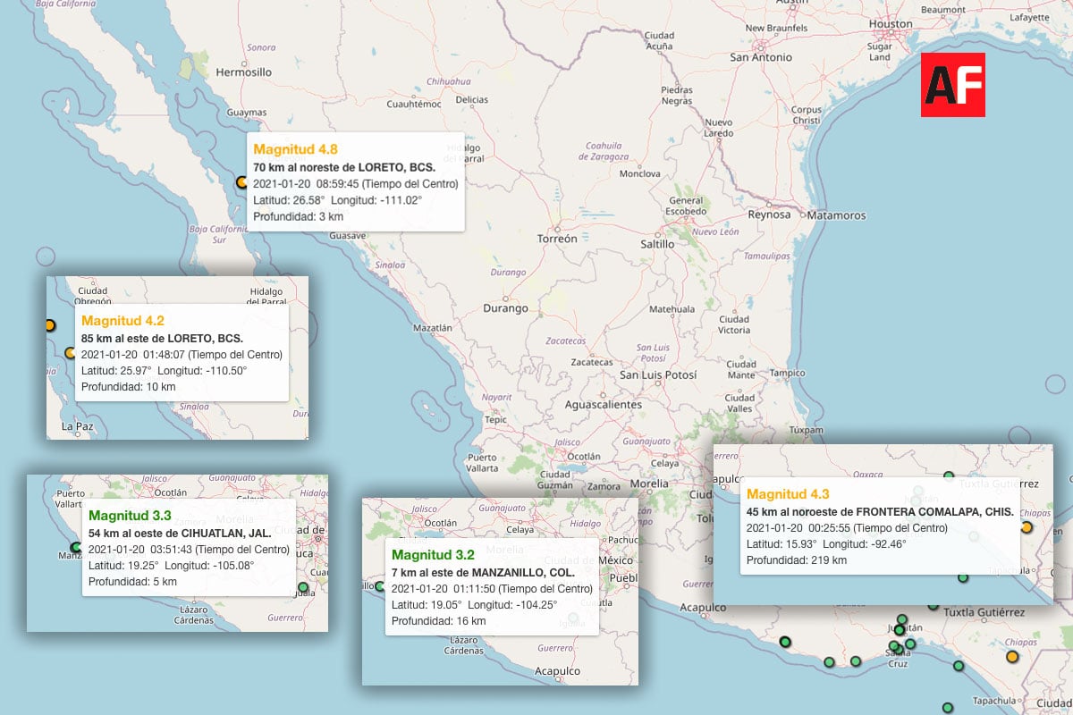The width and height of the screenshot is (1073, 715).
Task: Select the green marker left of the Magnitud 3.2 popup
Action: (381, 587)
